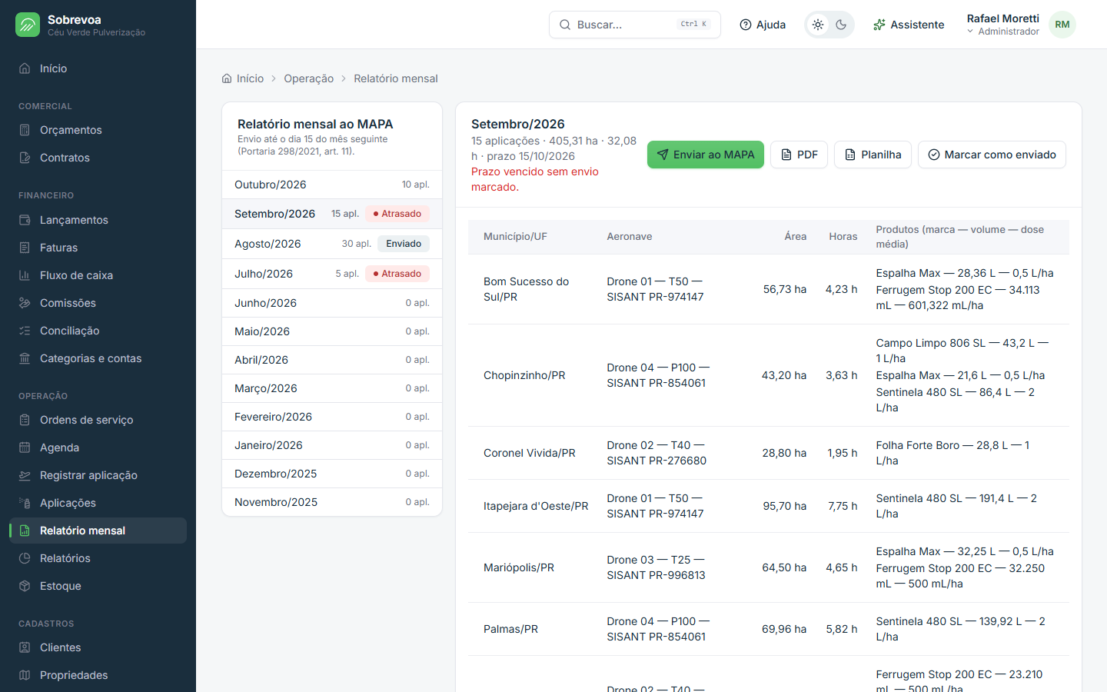Click the Enviado badge for Agosto/2026
The height and width of the screenshot is (692, 1107).
pyautogui.click(x=404, y=244)
